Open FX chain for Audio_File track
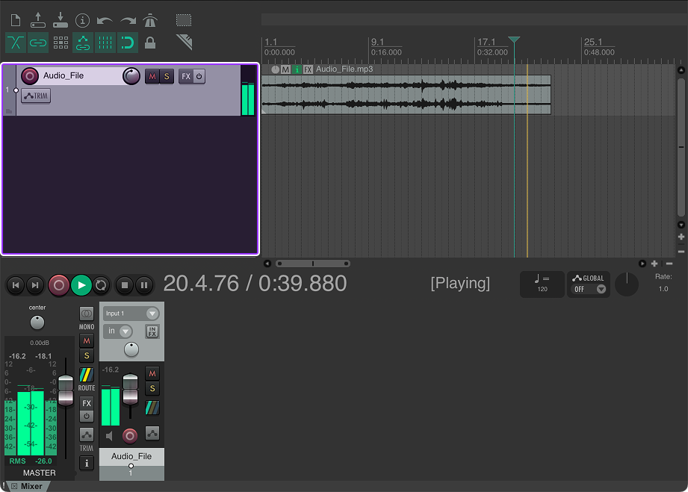 click(185, 76)
